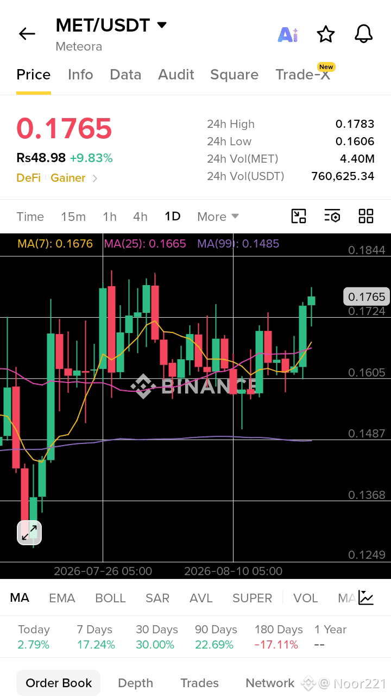Open the chart drawing tools icon
Viewport: 391px width, 697px height.
(x=299, y=216)
